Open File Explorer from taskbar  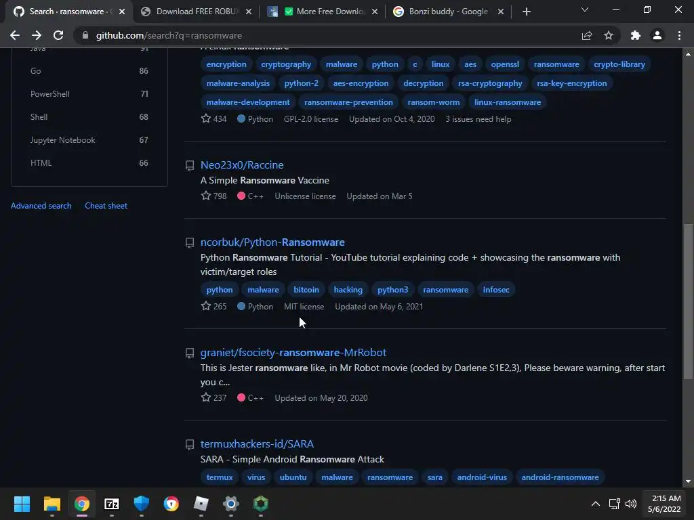click(x=52, y=504)
